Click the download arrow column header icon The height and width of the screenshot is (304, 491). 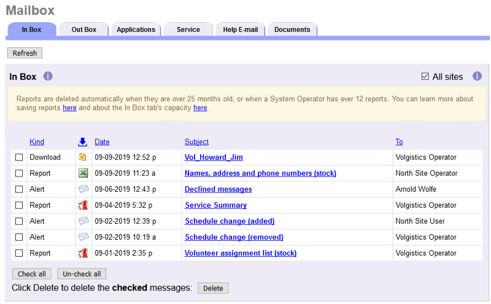(83, 142)
